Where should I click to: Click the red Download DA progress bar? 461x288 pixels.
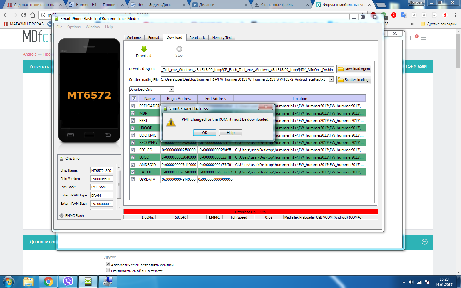click(251, 212)
